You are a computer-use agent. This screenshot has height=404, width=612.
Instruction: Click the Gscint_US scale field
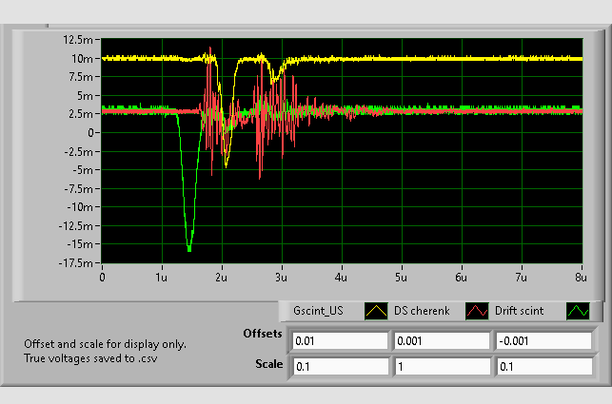(x=340, y=366)
